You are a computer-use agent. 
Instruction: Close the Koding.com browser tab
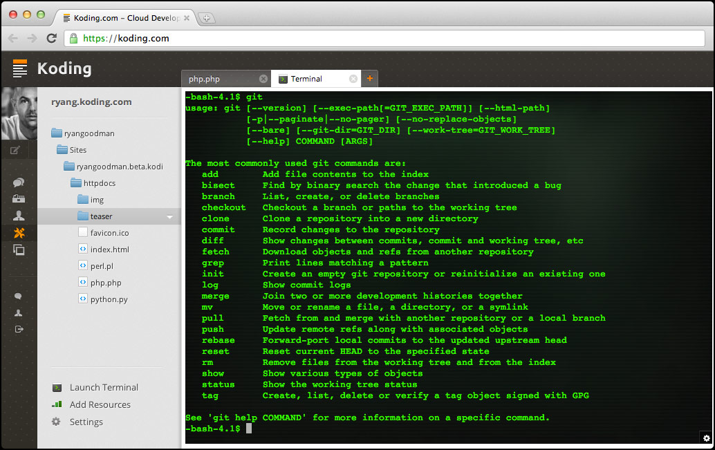187,18
